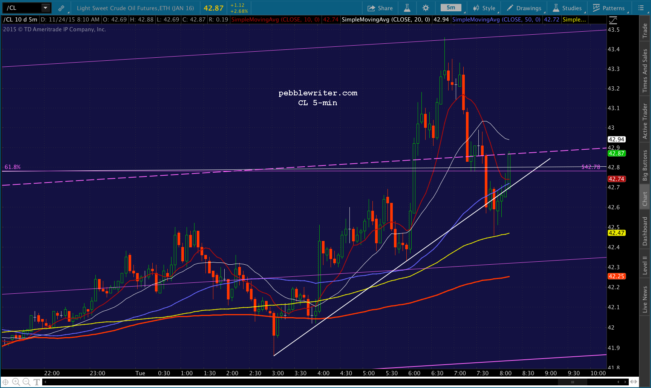This screenshot has width=651, height=388.
Task: Click the 5m timeframe button
Action: click(451, 8)
